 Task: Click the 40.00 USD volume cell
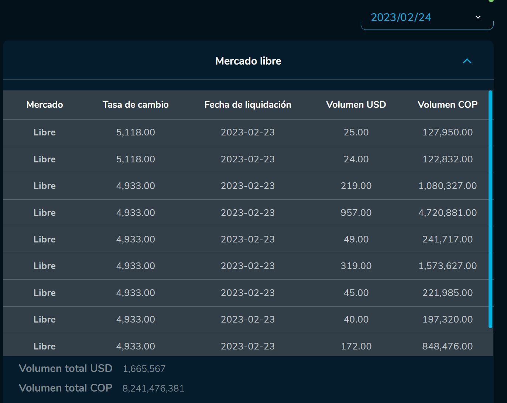tap(356, 319)
